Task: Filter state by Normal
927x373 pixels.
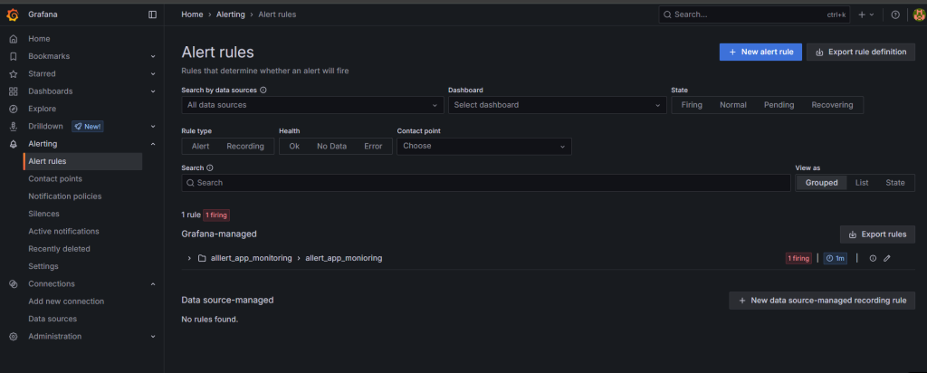Action: pyautogui.click(x=733, y=105)
